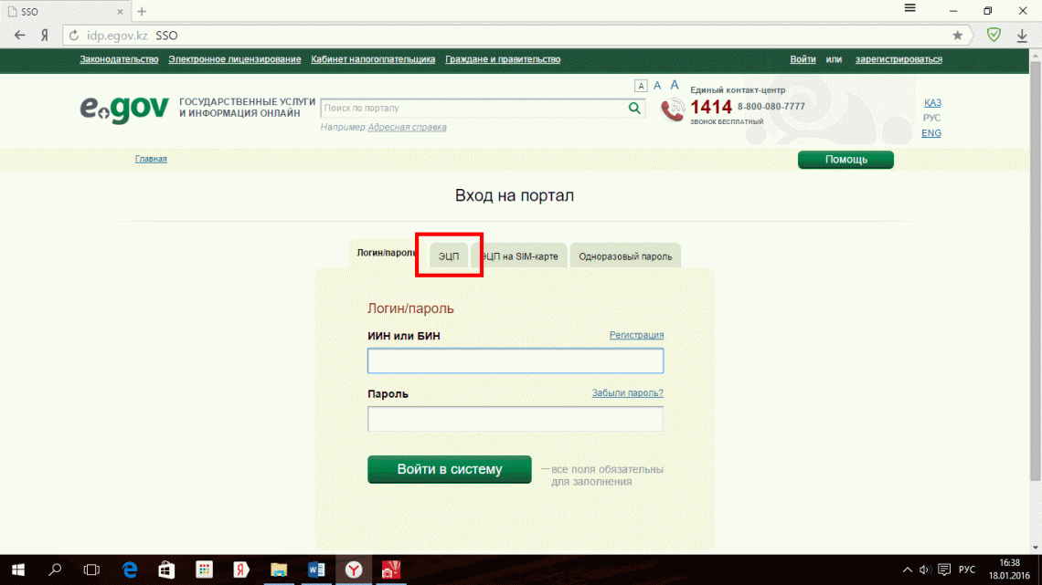Click the e.gov logo
Screen dimensions: 1042x585
[x=124, y=109]
